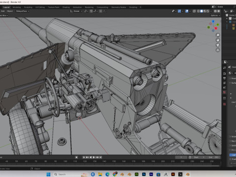Open the Object menu in viewport header
This screenshot has width=236, height=177.
10,11
